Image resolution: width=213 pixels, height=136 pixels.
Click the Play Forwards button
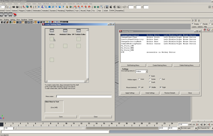pyautogui.click(x=205, y=124)
